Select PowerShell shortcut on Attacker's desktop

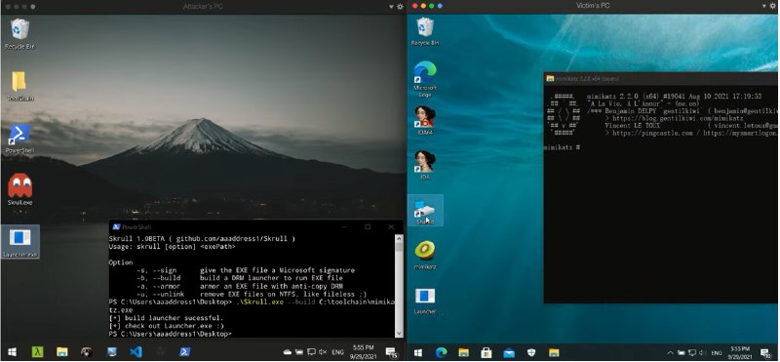coord(19,139)
